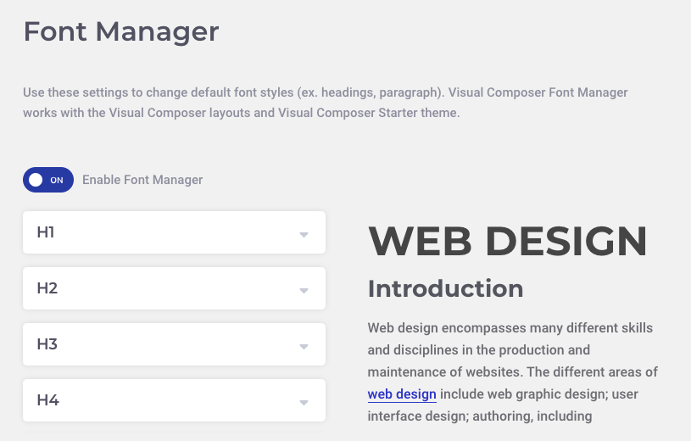Click the H3 label text
Image resolution: width=691 pixels, height=441 pixels.
point(47,344)
